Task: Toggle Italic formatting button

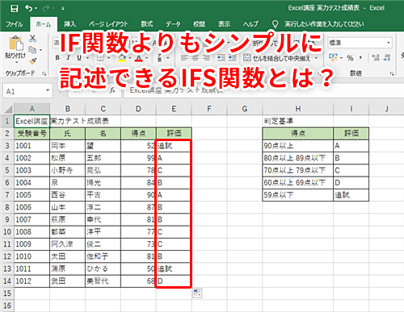Action: tap(68, 58)
